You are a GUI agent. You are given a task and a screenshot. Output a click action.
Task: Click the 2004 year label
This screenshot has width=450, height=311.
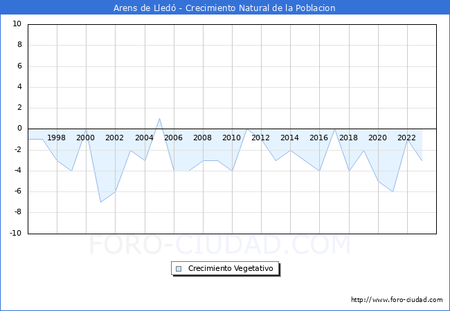tap(144, 138)
